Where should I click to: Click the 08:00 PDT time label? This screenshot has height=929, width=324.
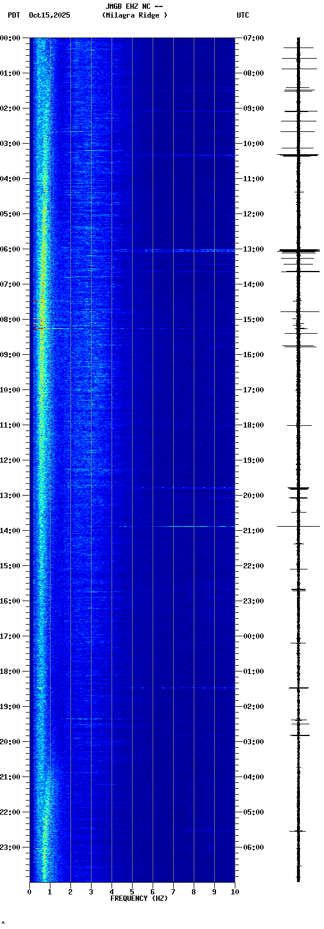(10, 320)
